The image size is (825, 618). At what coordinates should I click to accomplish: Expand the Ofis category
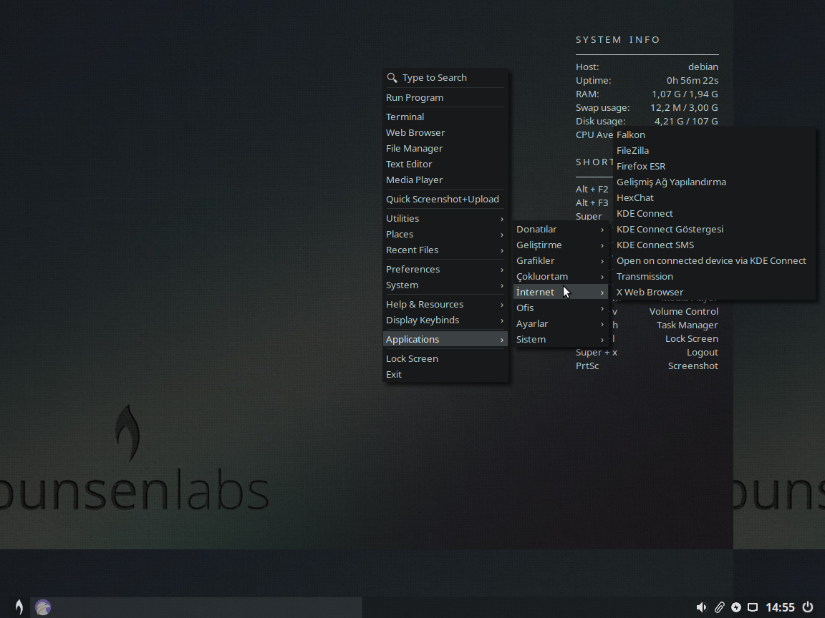pos(560,308)
